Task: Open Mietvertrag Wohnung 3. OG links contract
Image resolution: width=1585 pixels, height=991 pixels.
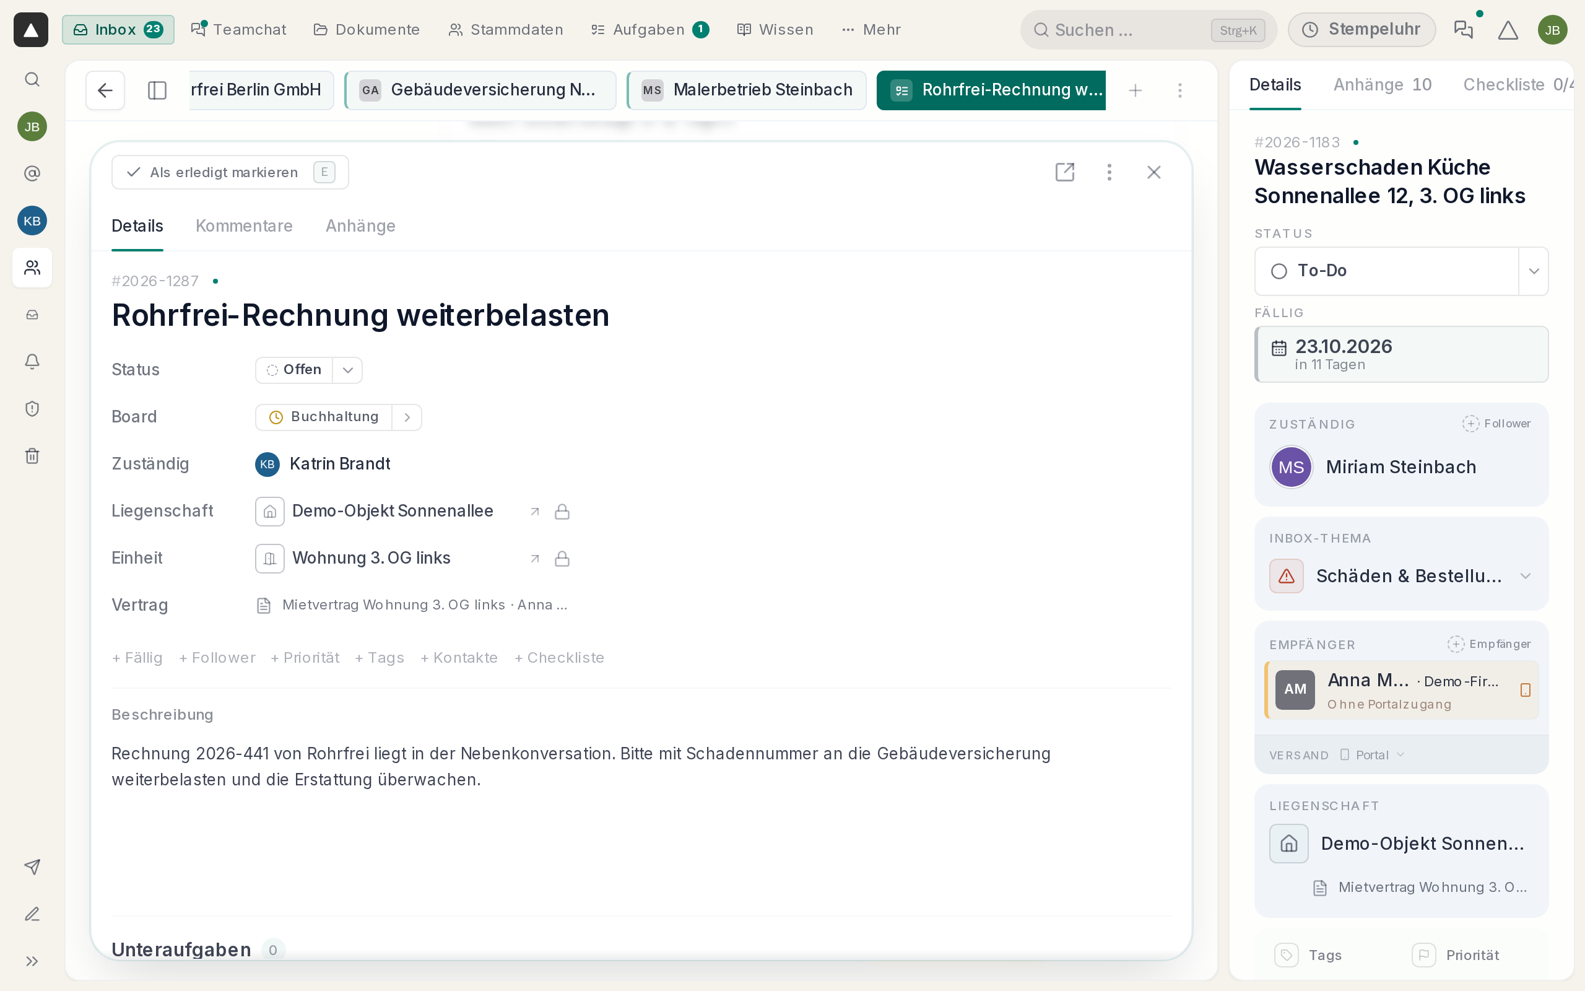Action: pyautogui.click(x=412, y=605)
